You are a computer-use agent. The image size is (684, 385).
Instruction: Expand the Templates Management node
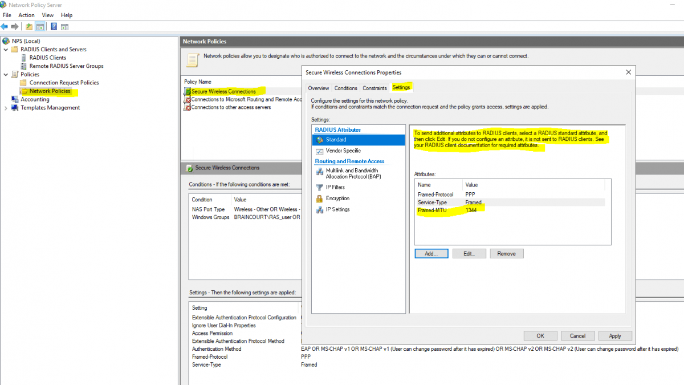[6, 107]
